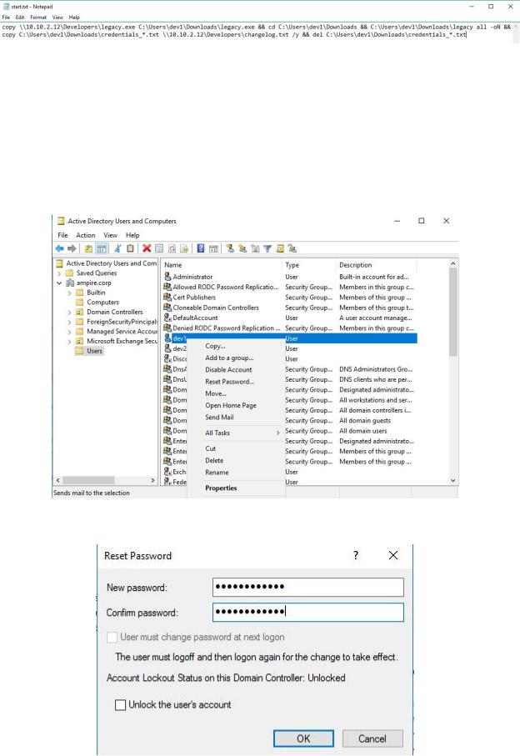Screen dimensions: 520x756
Task: Close the Reset Password dialog
Action: [393, 555]
